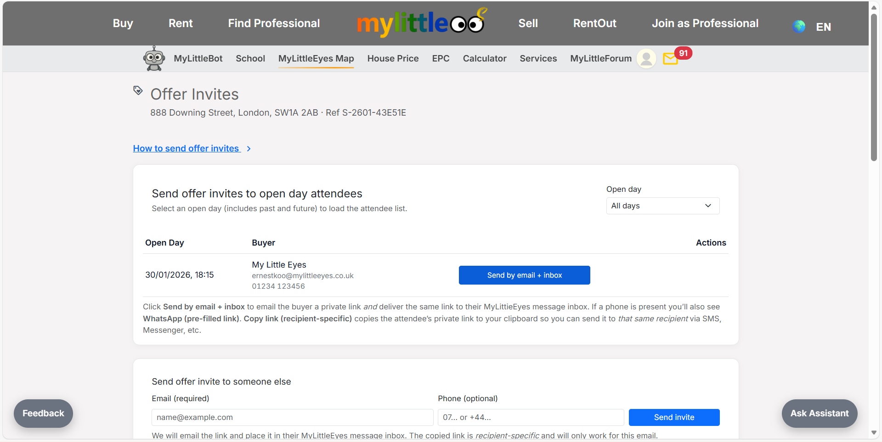Image resolution: width=882 pixels, height=442 pixels.
Task: Focus the Email required input field
Action: 292,417
